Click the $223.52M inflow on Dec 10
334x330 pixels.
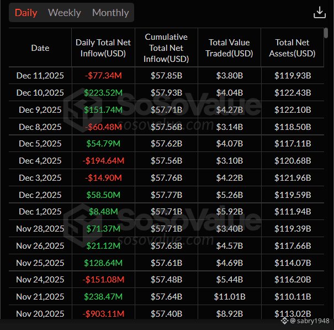coord(103,92)
